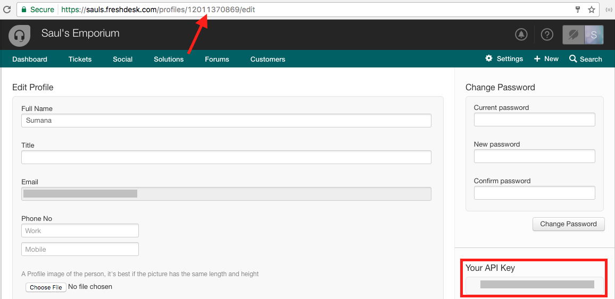Image resolution: width=615 pixels, height=299 pixels.
Task: Navigate to the Forums tab
Action: click(x=217, y=59)
